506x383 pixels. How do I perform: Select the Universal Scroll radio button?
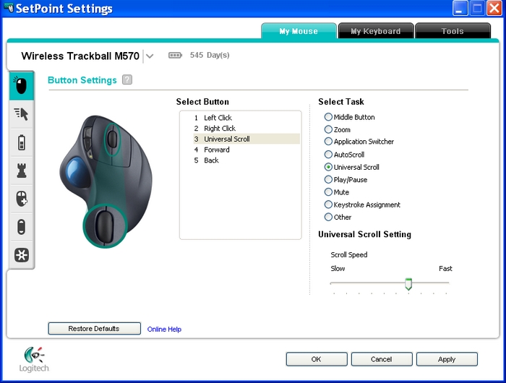[x=328, y=167]
